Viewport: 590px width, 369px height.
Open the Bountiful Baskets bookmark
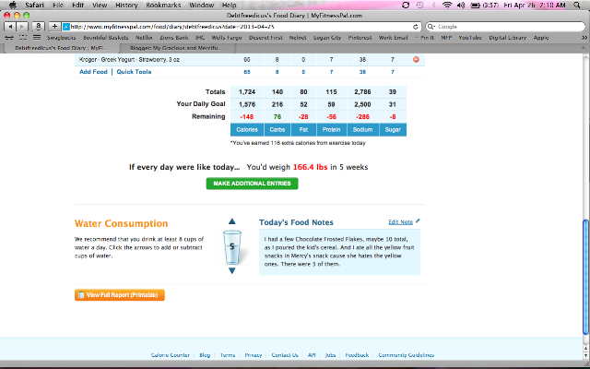(x=106, y=38)
